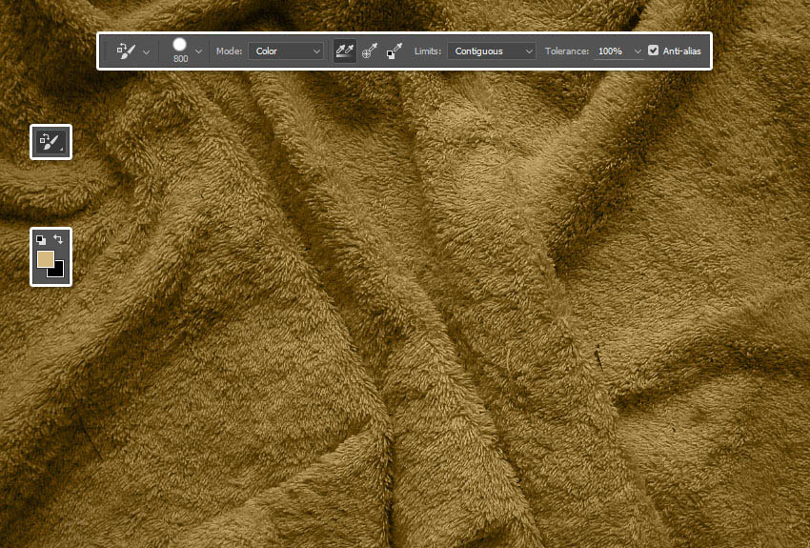Expand the brush preset picker arrow
This screenshot has height=548, width=810.
(x=198, y=51)
